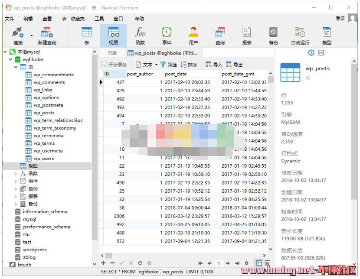Open the 模型 model toolbar icon
This screenshot has height=279, width=360.
(327, 36)
